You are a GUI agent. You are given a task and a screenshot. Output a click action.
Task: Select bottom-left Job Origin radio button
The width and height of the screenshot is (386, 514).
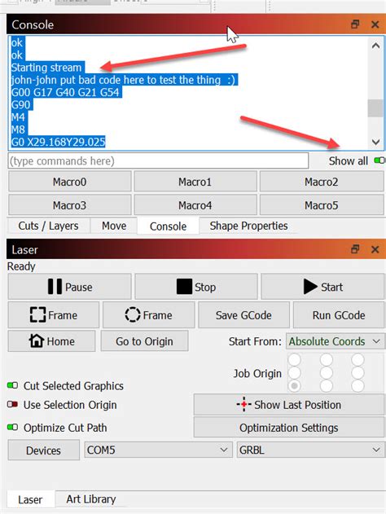pyautogui.click(x=294, y=385)
